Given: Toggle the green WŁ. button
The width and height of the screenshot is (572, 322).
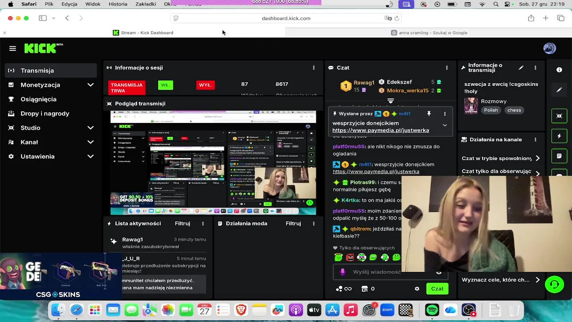Looking at the screenshot, I should (x=165, y=85).
